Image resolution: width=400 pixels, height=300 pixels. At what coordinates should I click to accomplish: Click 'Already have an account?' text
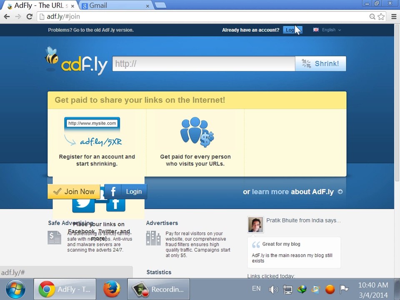pyautogui.click(x=250, y=30)
